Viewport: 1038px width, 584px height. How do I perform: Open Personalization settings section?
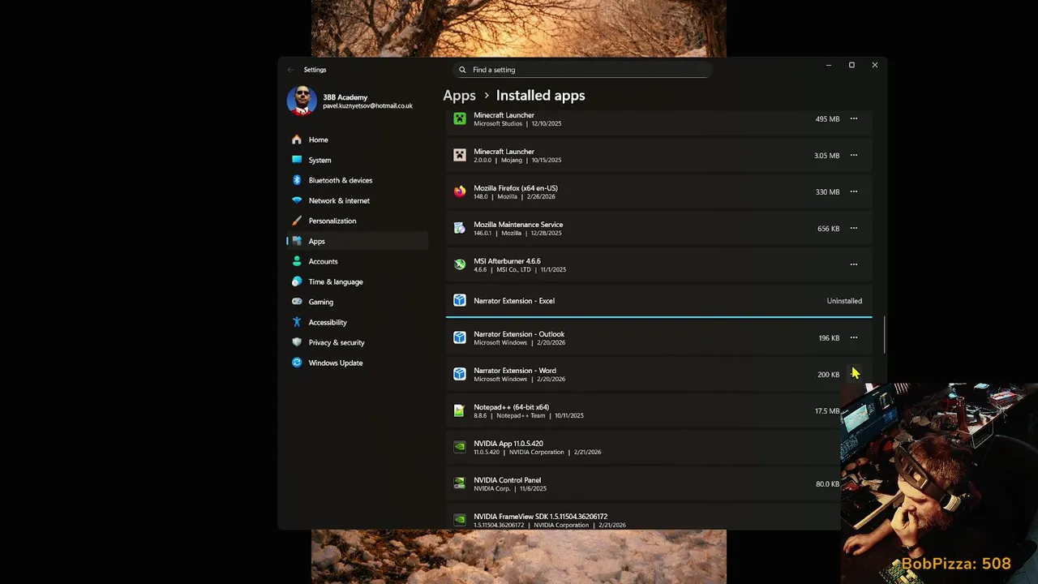332,221
